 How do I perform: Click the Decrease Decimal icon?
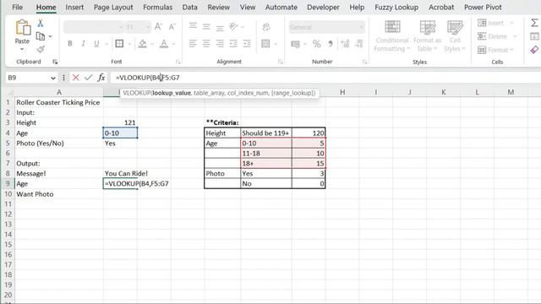[359, 43]
